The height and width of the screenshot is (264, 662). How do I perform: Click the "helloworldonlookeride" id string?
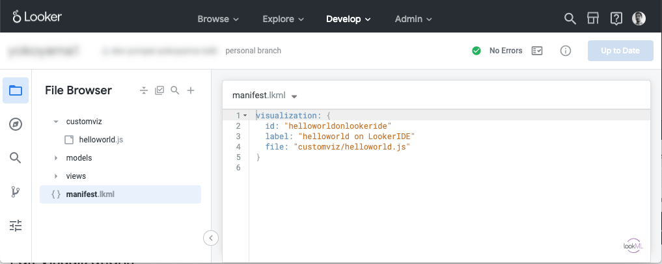338,125
